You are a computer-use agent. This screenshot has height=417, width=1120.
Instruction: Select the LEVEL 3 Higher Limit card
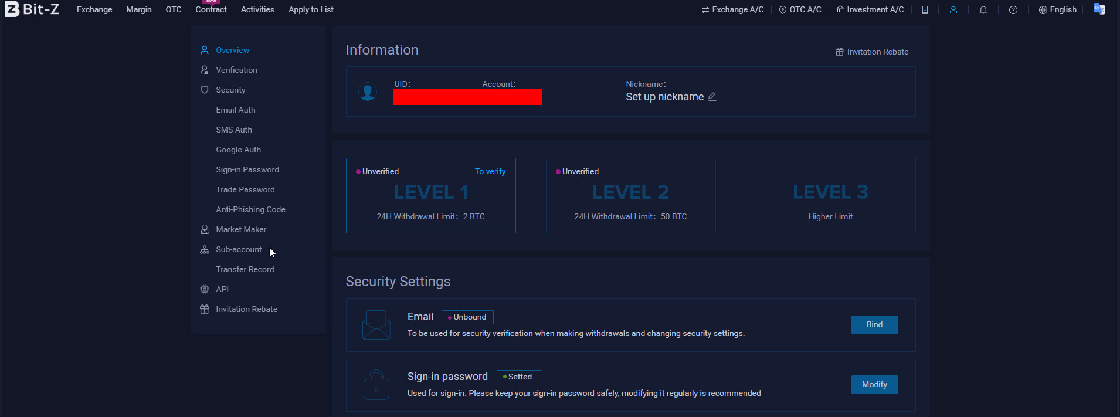click(831, 195)
